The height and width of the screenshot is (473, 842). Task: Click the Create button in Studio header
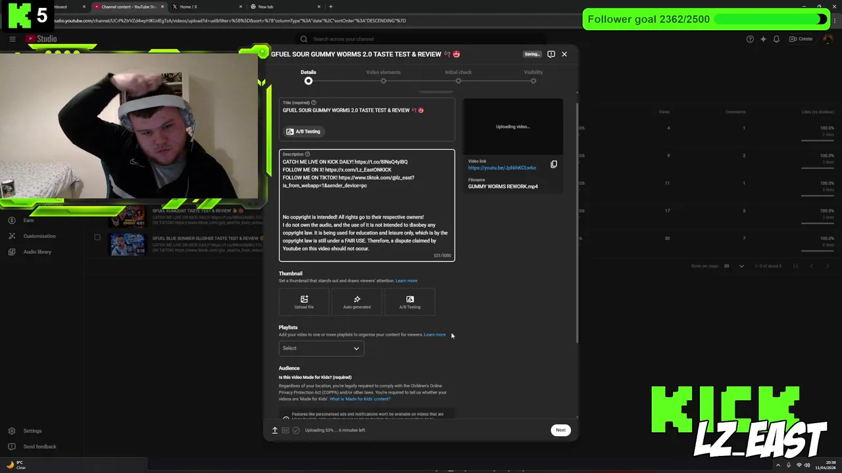pos(801,39)
